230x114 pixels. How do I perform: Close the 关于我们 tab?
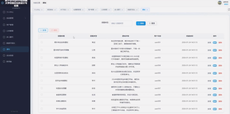coord(68,10)
